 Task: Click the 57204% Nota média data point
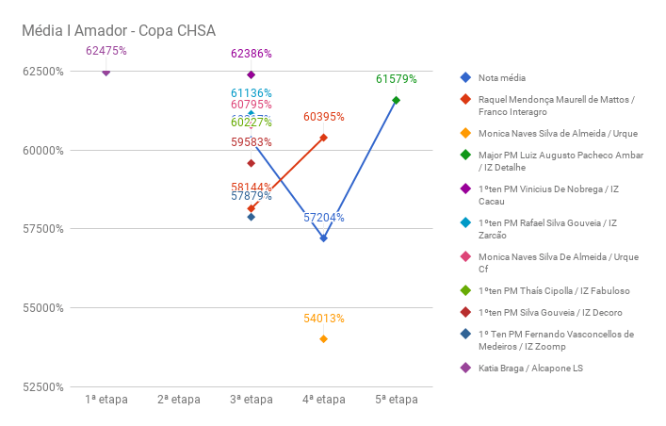(323, 238)
